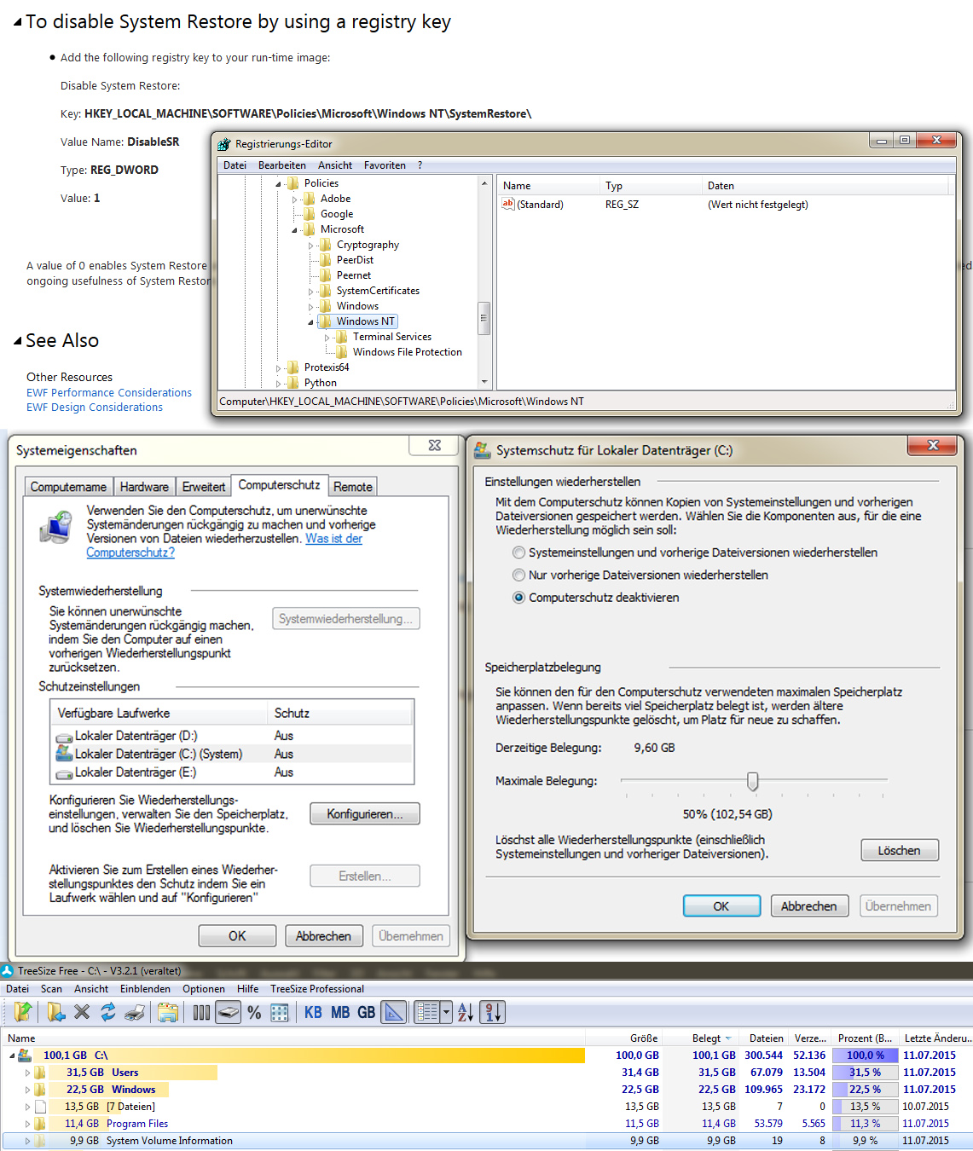The height and width of the screenshot is (1151, 973).
Task: Click the printer icon in TreeSize toolbar
Action: click(135, 1012)
